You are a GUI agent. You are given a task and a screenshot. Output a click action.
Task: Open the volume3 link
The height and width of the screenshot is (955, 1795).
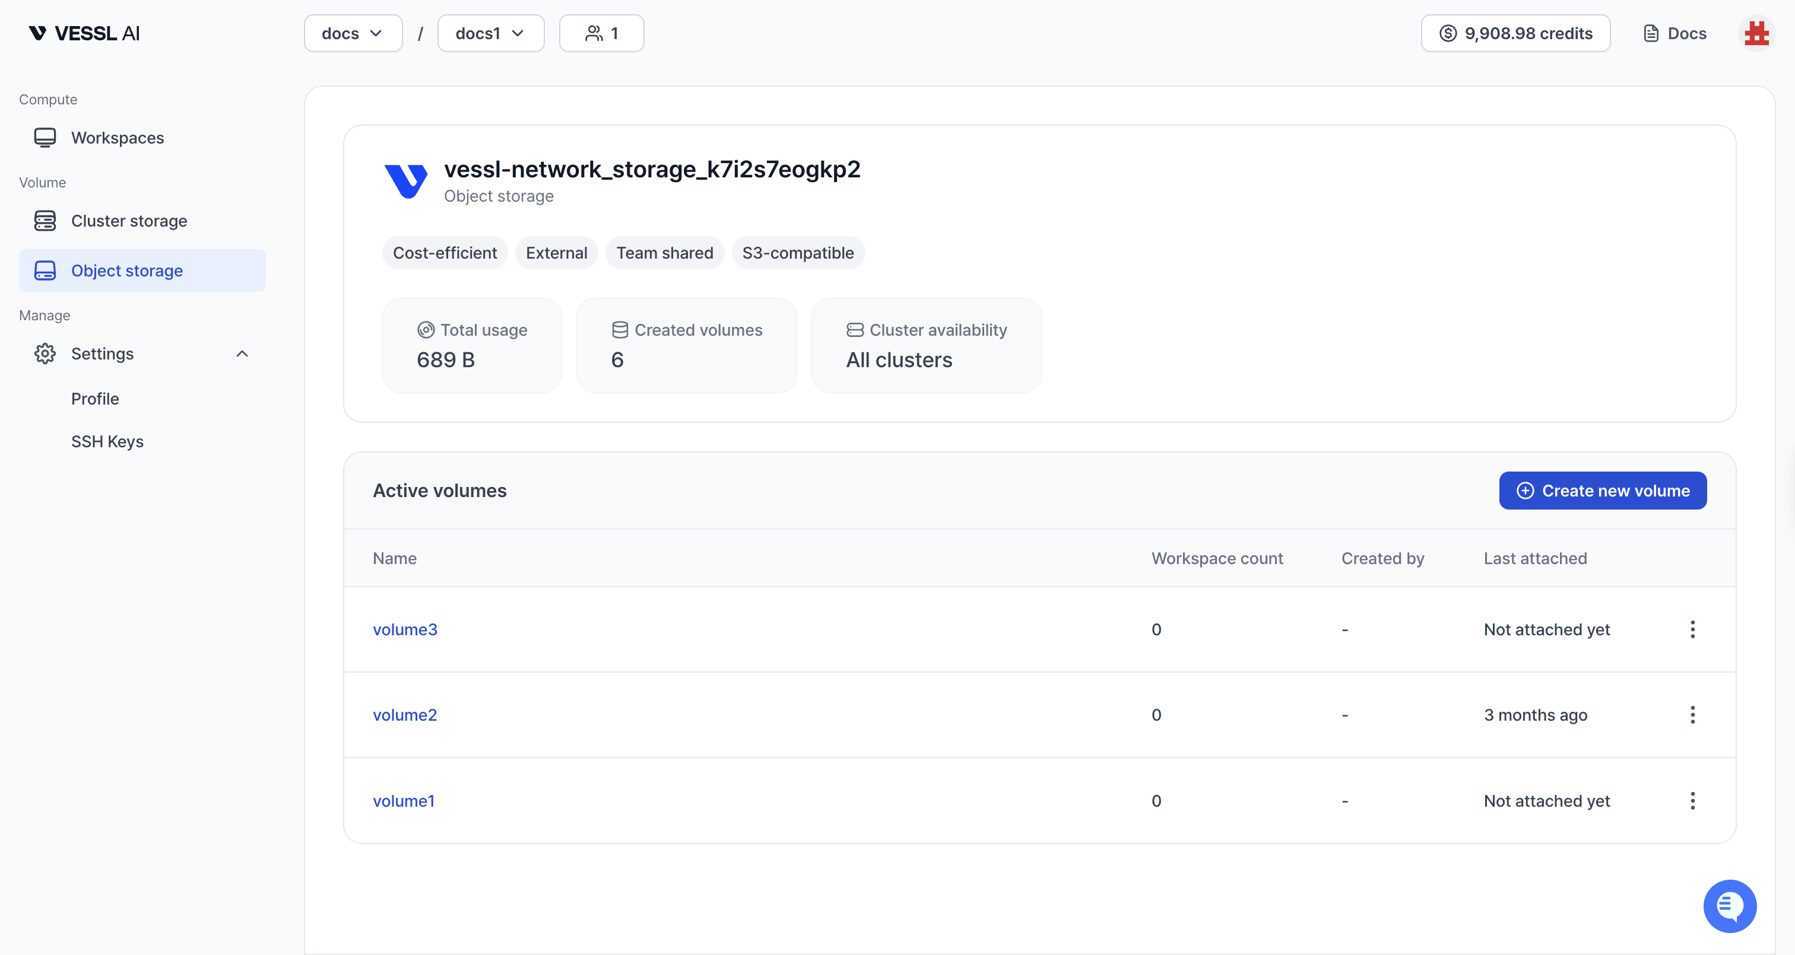pyautogui.click(x=405, y=629)
